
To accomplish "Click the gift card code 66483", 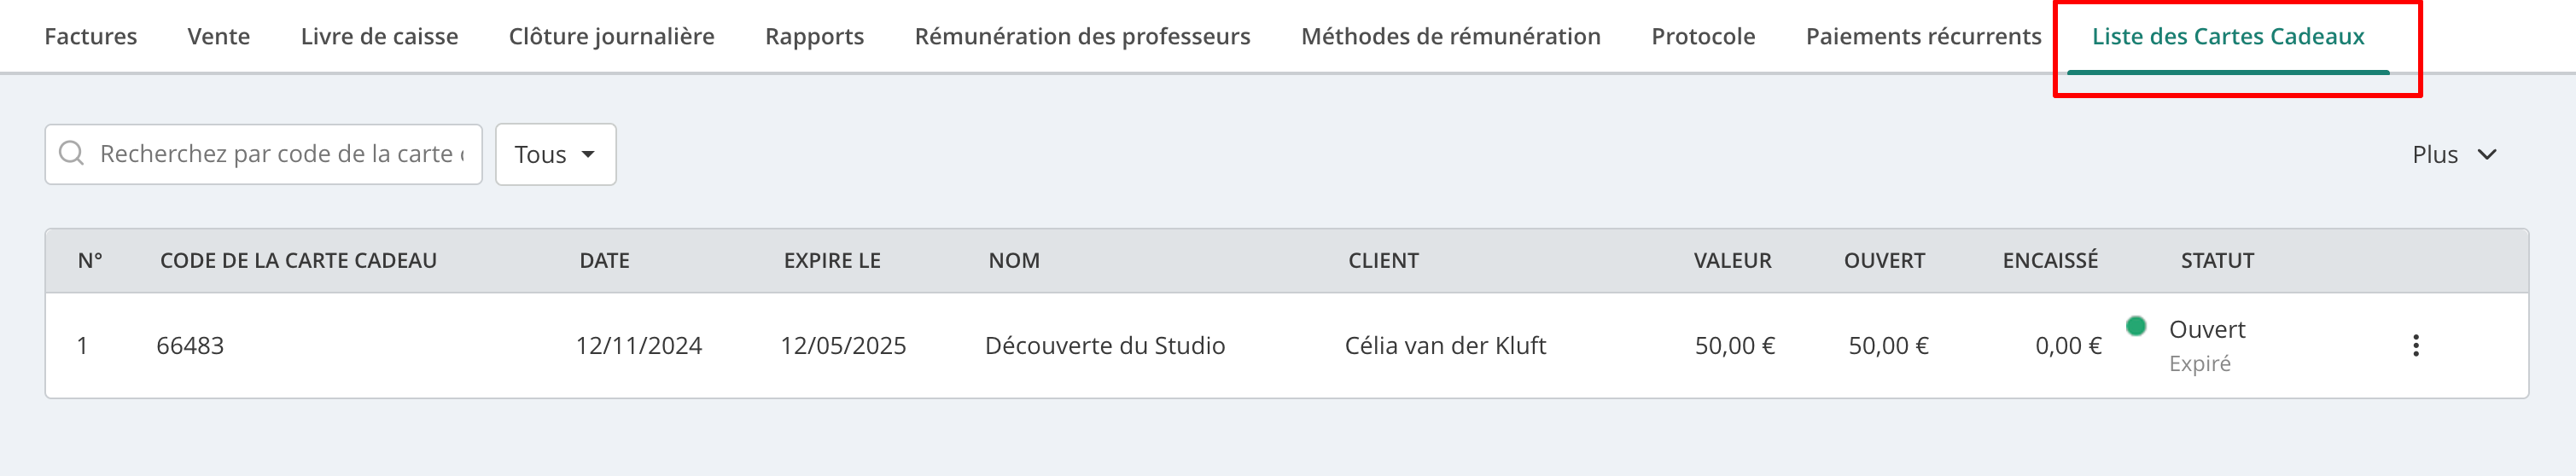I will [190, 346].
